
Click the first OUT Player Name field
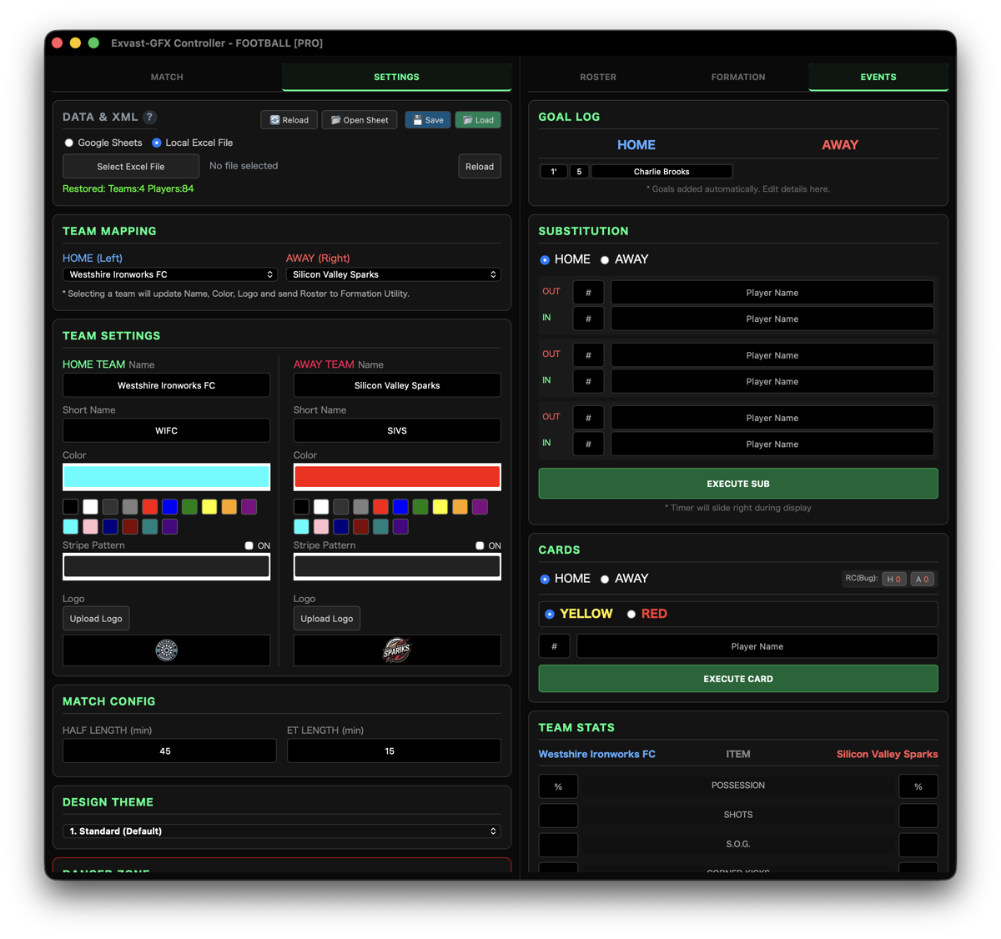[x=772, y=293]
